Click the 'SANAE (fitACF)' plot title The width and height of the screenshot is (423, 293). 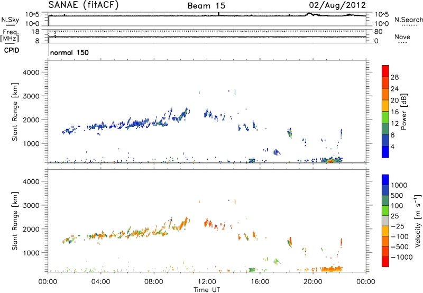(84, 5)
